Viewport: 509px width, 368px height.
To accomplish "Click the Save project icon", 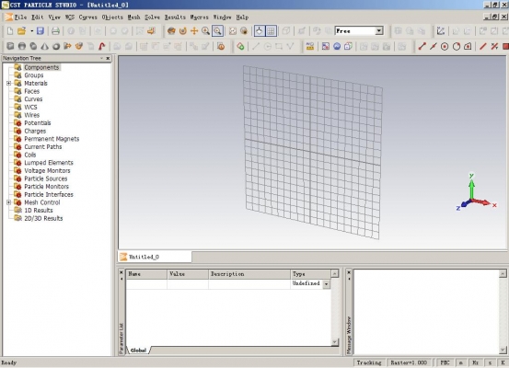I will (x=40, y=31).
